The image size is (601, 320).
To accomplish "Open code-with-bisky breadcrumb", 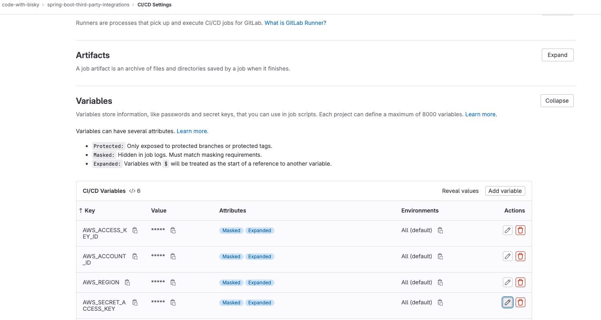I will (x=21, y=5).
